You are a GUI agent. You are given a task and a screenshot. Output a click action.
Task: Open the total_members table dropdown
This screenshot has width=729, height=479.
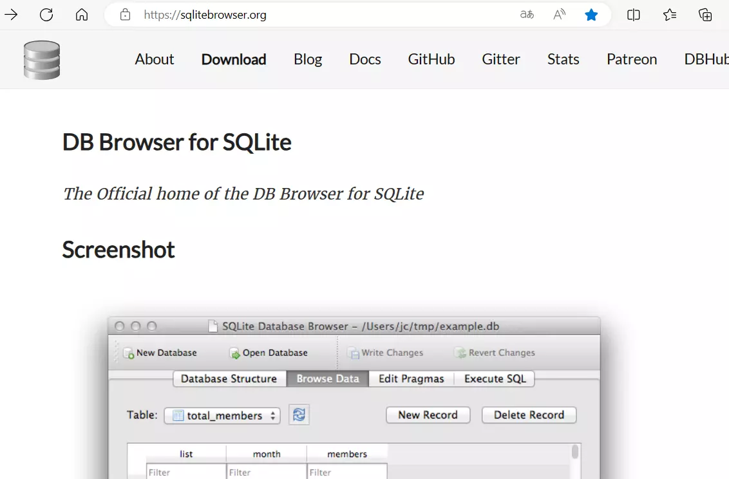tap(222, 415)
